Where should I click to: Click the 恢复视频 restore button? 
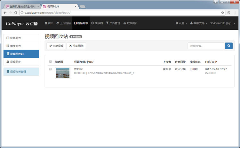tap(56, 46)
